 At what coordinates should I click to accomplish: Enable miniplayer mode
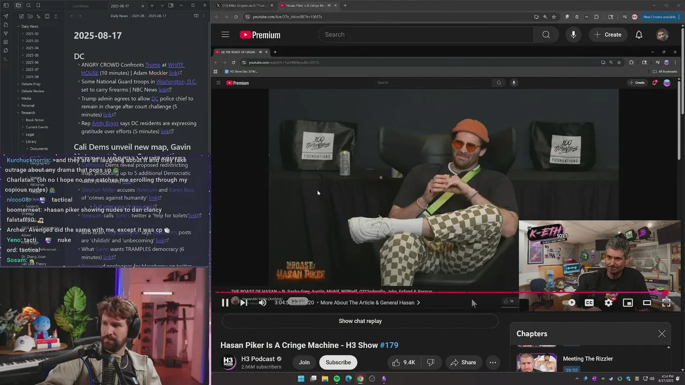(628, 303)
